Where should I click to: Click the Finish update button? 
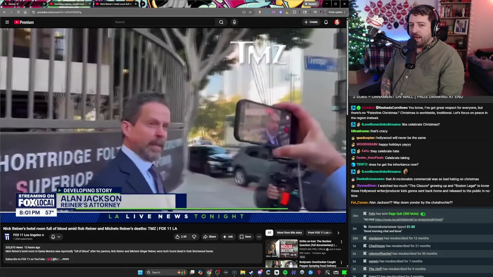point(337,12)
